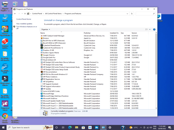Viewport: 174px width, 130px height.
Task: Expand the address bar history dropdown
Action: (127, 14)
